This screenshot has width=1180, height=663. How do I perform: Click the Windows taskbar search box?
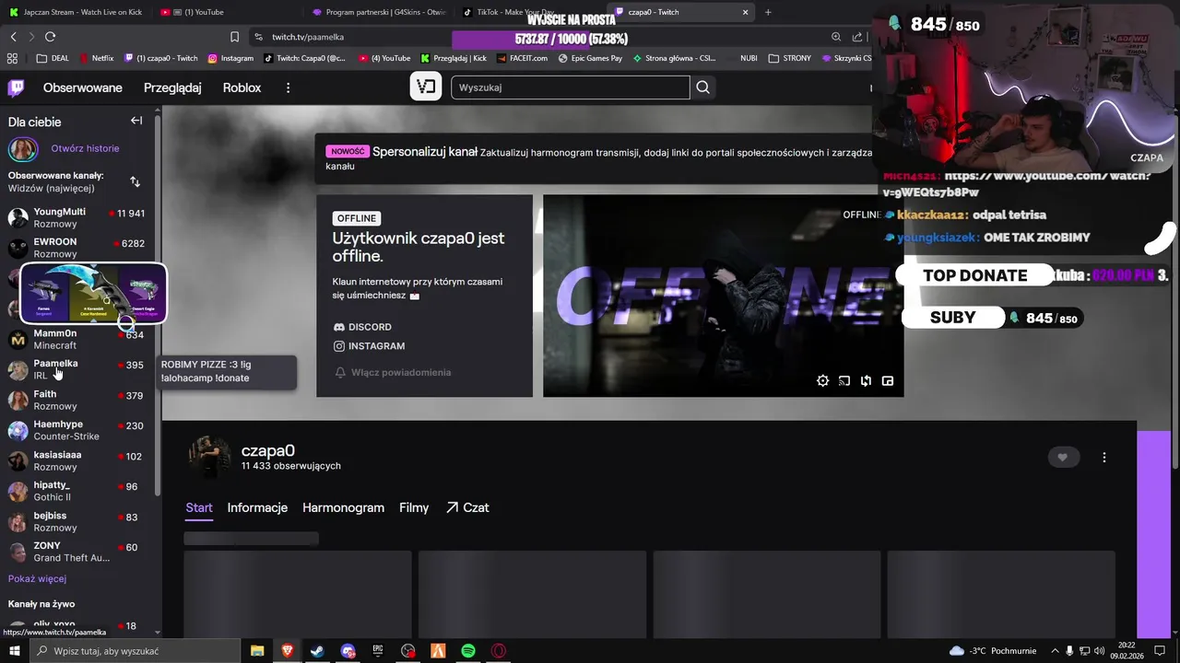point(136,651)
